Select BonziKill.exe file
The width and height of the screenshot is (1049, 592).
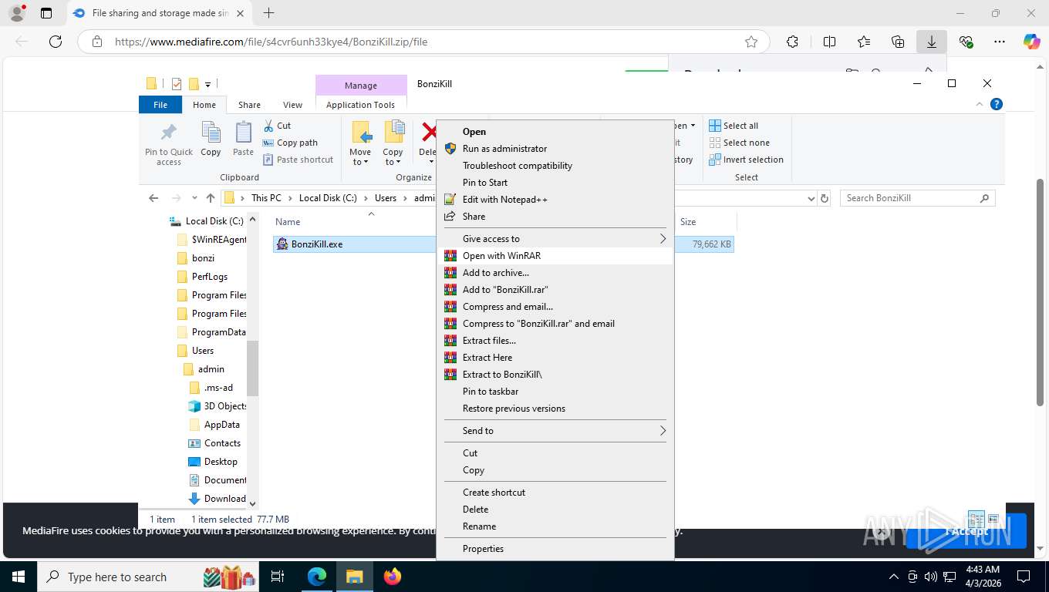click(317, 244)
